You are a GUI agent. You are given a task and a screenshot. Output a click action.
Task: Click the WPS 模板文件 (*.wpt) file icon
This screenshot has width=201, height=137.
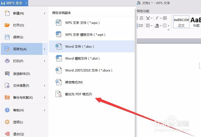[x=58, y=34]
